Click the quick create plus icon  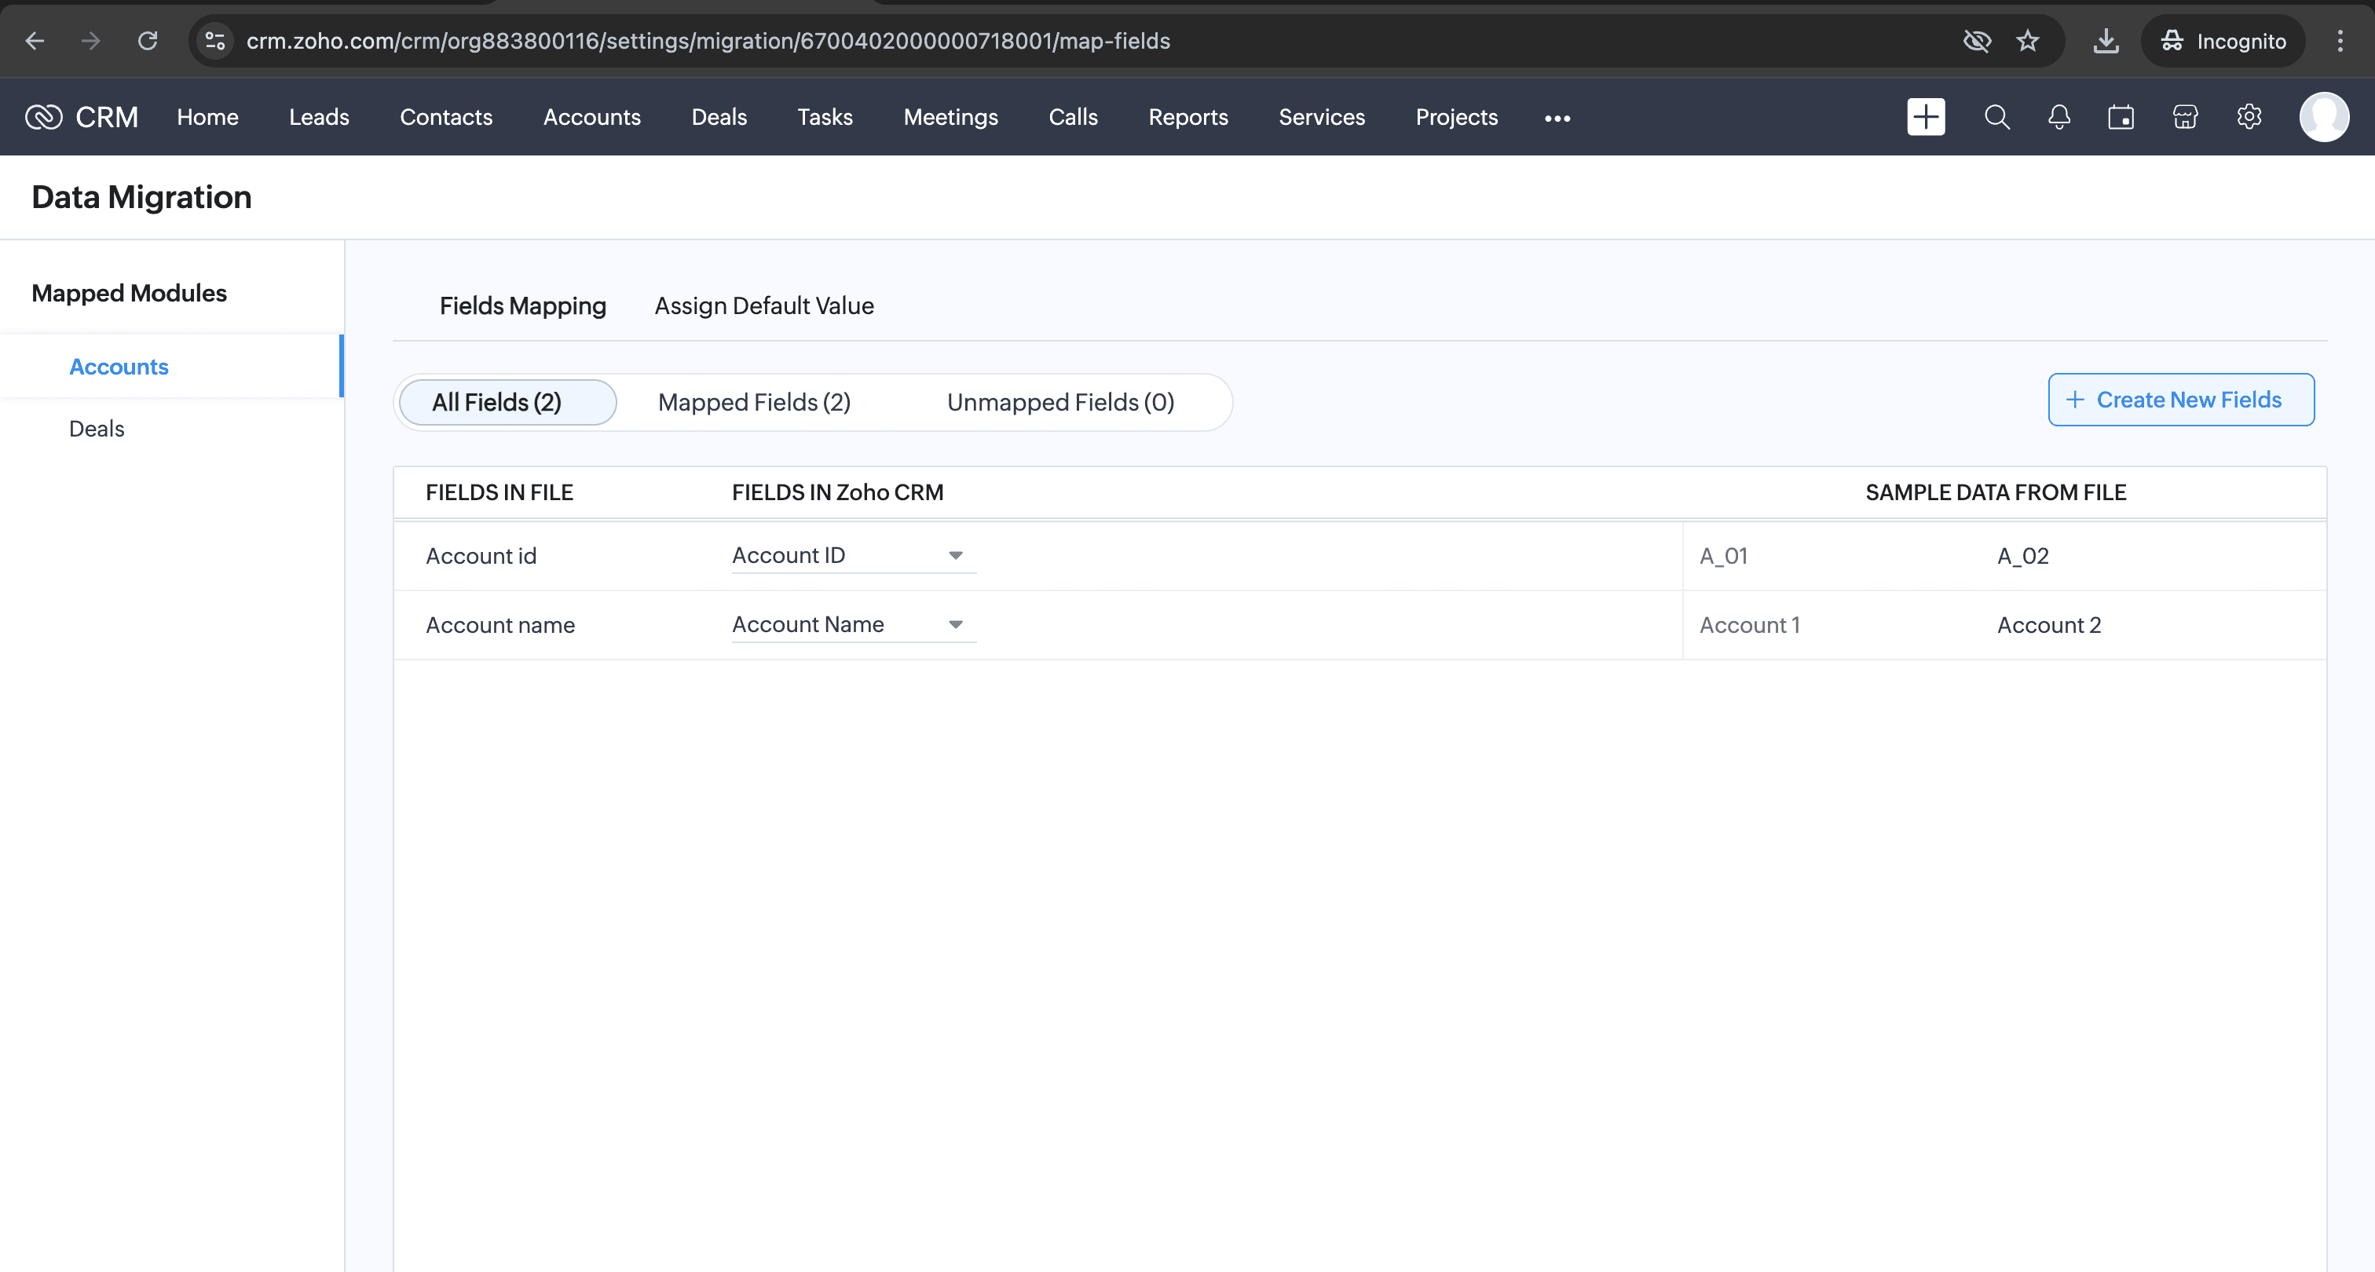click(1925, 117)
